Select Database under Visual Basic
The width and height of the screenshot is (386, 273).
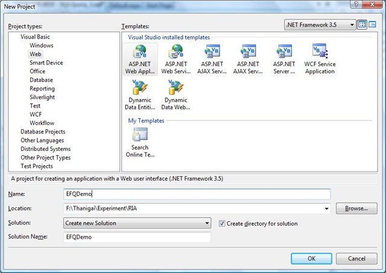41,80
